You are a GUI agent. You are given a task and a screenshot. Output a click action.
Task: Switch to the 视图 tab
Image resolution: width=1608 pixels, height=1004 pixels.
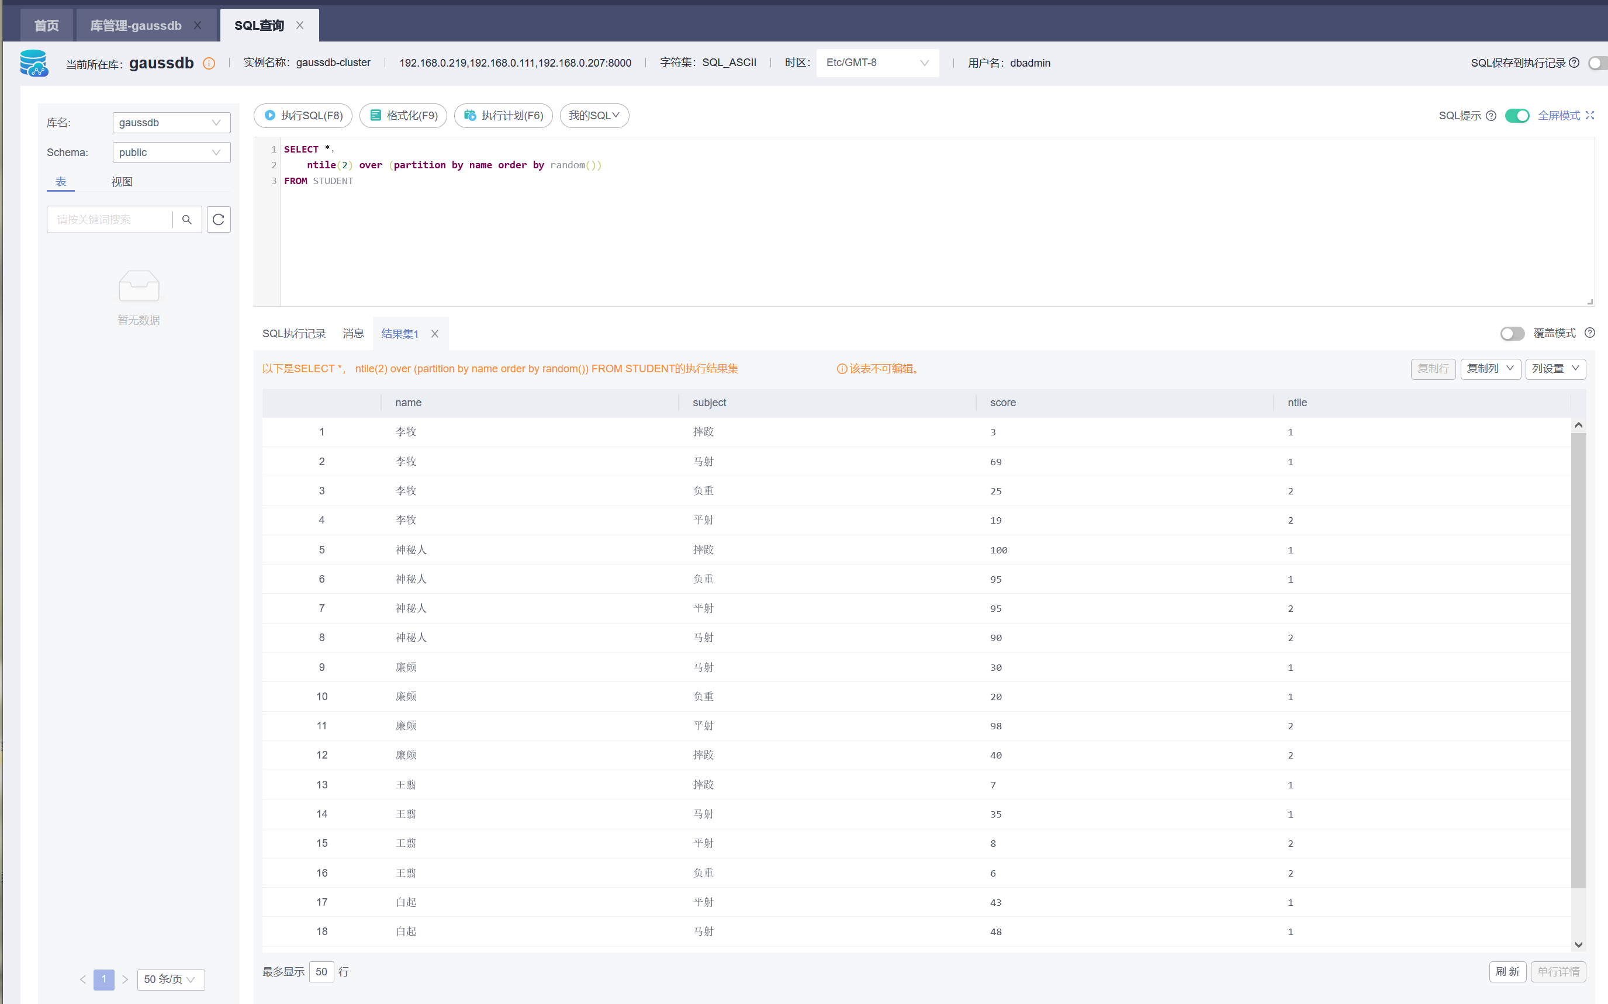point(122,182)
